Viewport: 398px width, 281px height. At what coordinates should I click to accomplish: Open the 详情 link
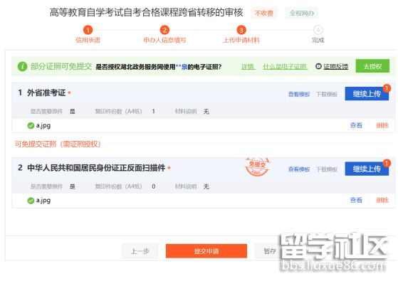[x=248, y=67]
